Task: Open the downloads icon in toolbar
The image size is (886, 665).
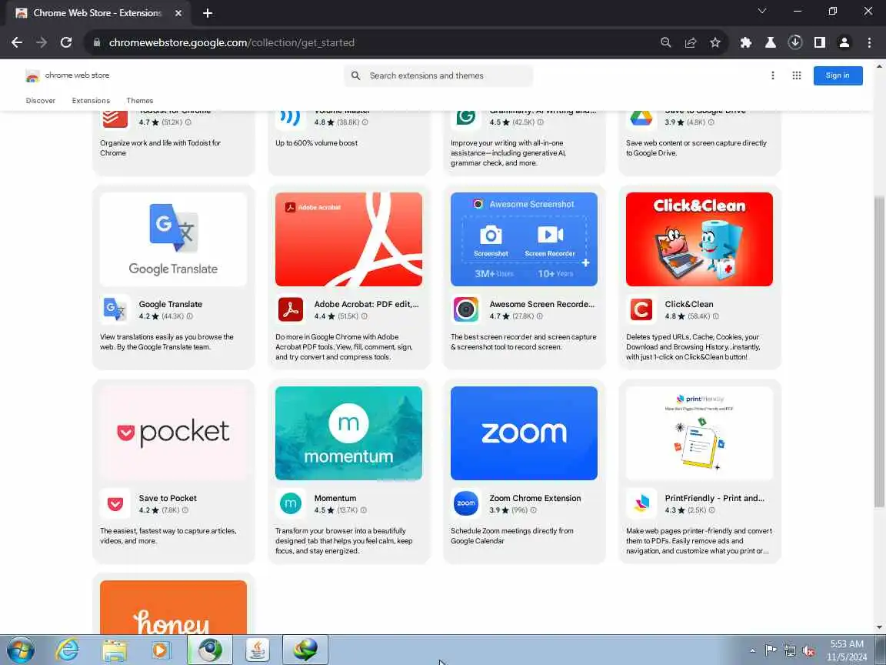Action: tap(795, 42)
